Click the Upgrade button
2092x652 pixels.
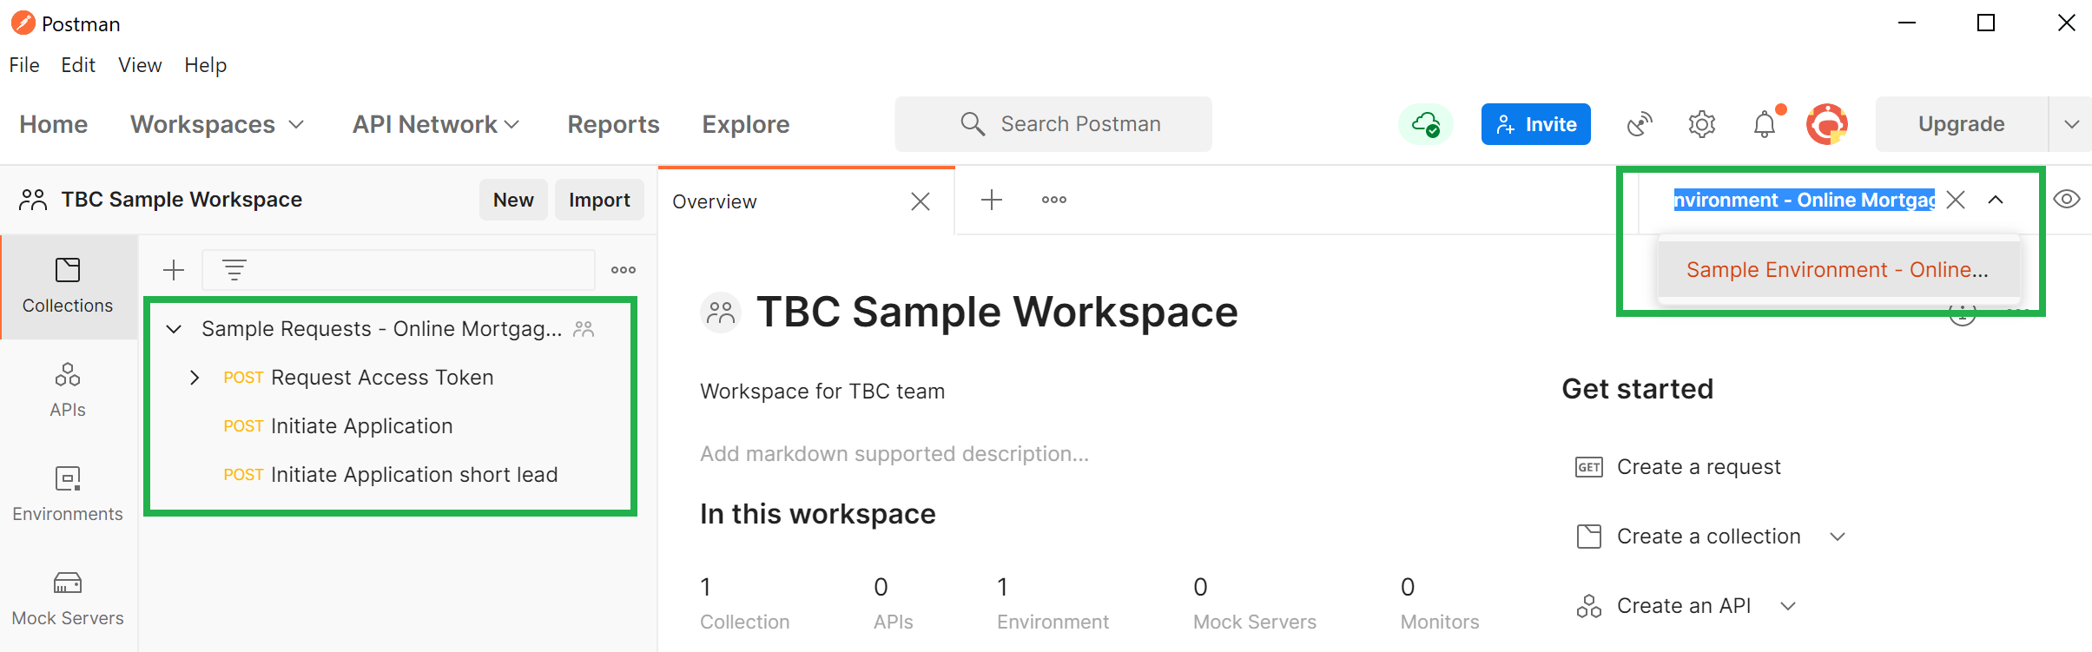(x=1962, y=124)
